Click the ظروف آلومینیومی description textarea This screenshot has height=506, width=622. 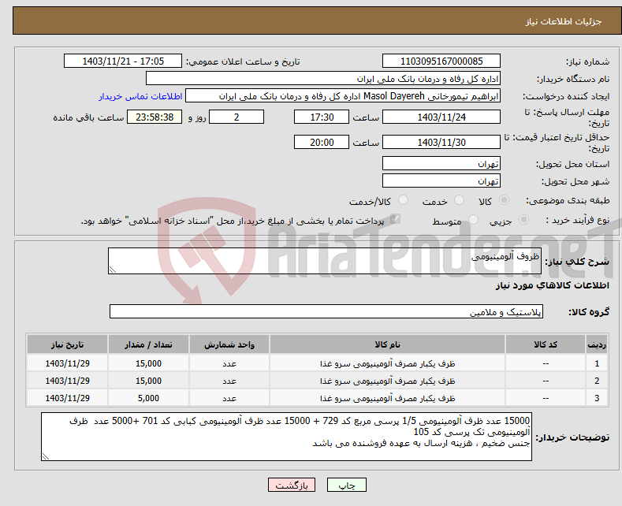coord(325,261)
